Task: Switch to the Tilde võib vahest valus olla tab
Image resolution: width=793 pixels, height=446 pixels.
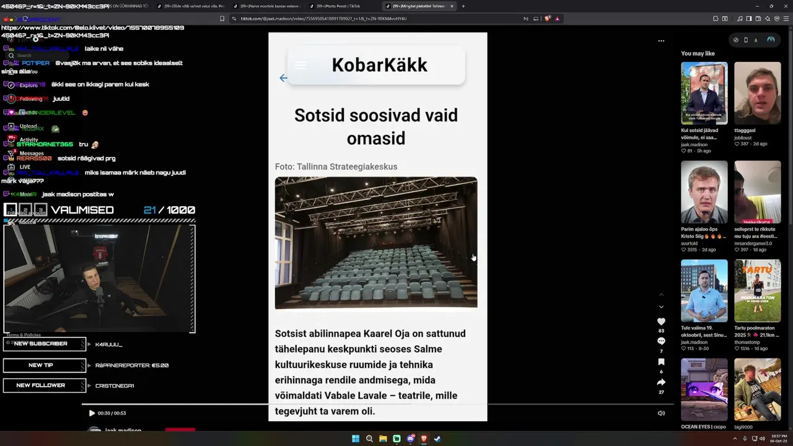Action: [192, 6]
